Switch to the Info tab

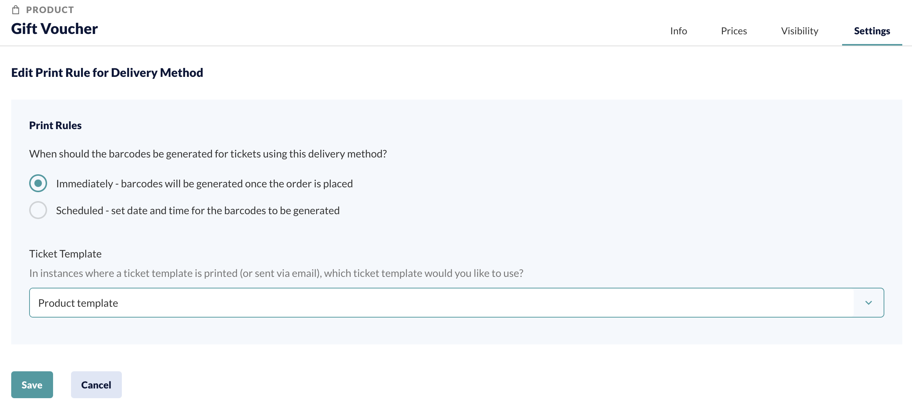(x=678, y=31)
